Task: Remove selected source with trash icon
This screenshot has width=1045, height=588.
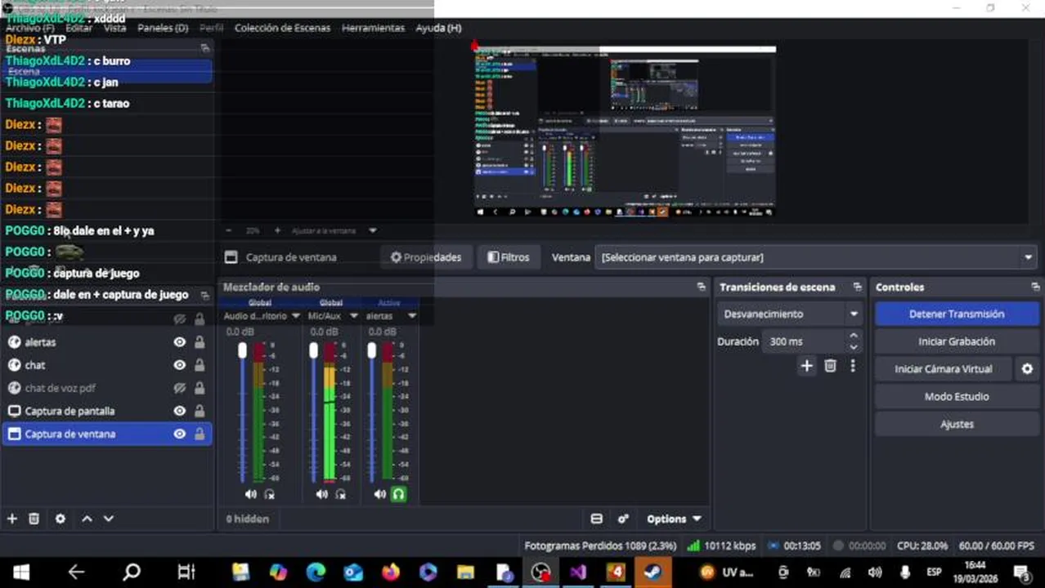Action: pyautogui.click(x=34, y=519)
